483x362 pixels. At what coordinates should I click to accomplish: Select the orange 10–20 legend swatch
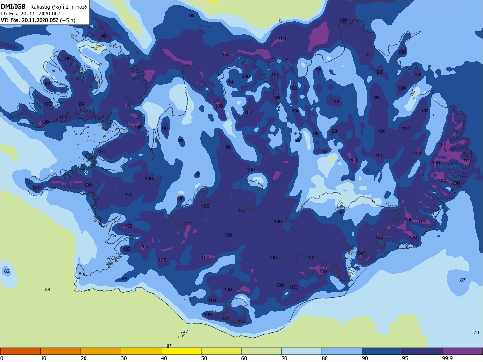point(61,351)
